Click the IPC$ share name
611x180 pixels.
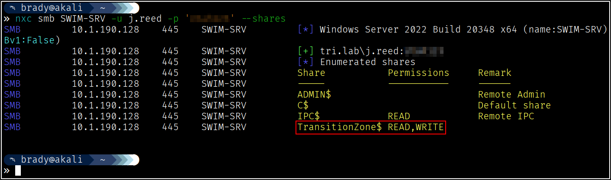(x=309, y=116)
